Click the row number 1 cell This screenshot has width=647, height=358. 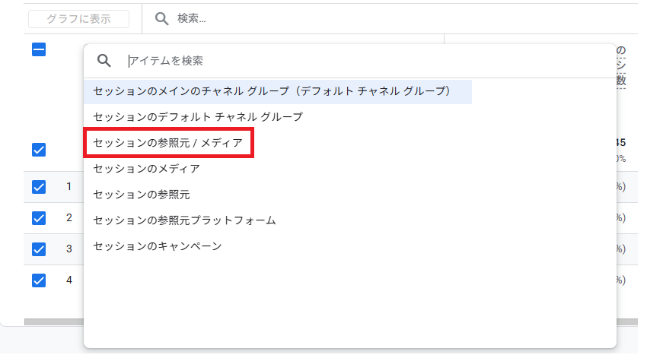69,187
